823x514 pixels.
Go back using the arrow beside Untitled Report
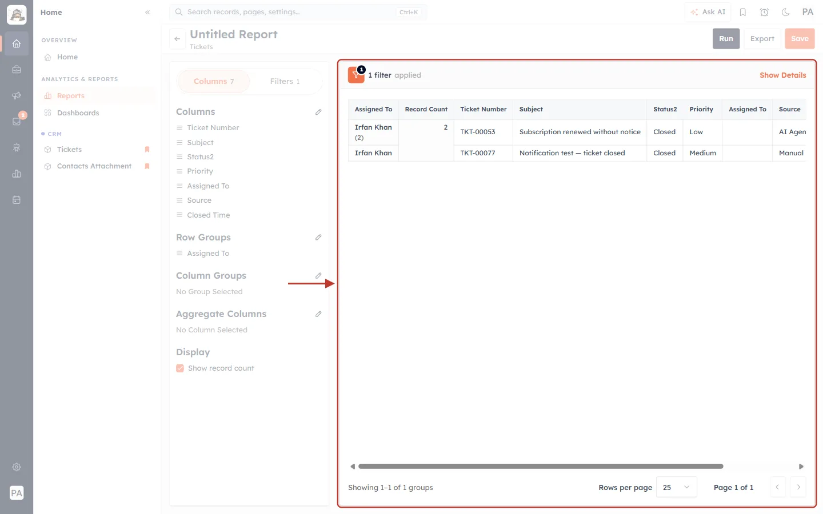pos(177,39)
